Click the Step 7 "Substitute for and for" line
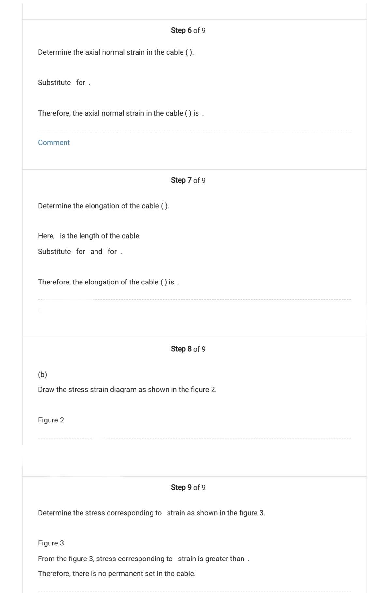 [80, 252]
